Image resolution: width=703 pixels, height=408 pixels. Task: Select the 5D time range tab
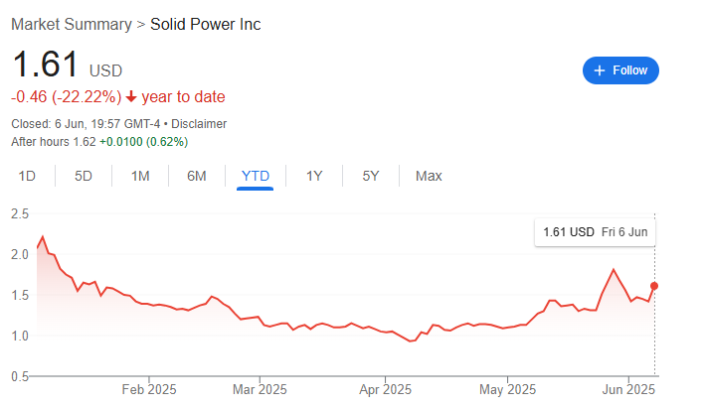84,176
